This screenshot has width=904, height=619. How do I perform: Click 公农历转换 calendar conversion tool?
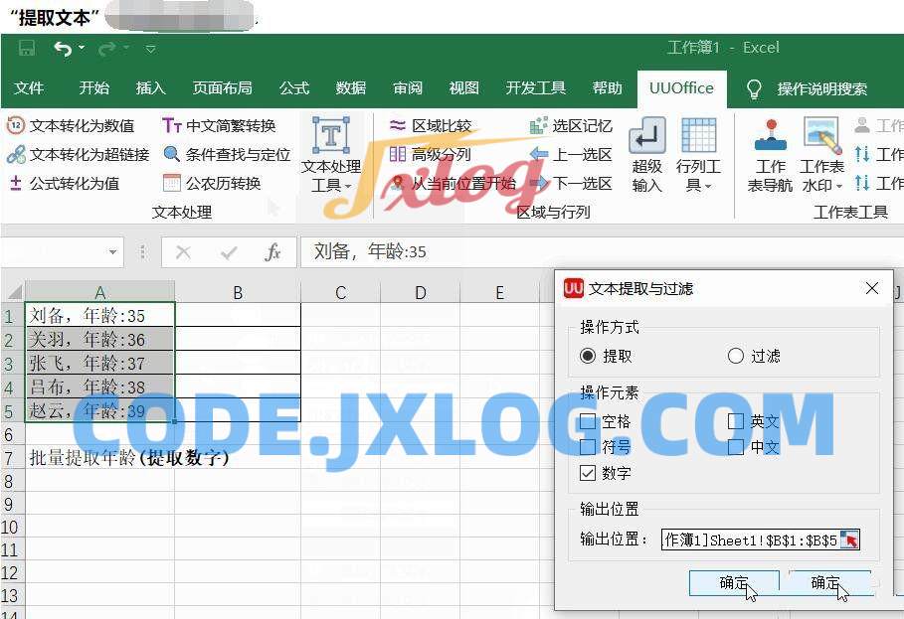tap(212, 183)
